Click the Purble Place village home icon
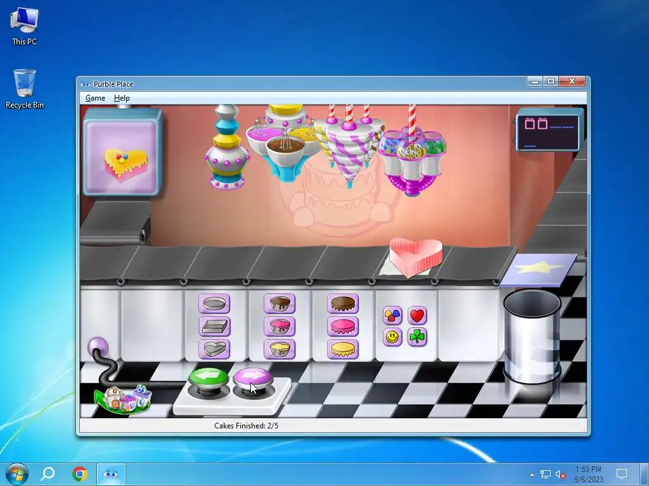 click(124, 399)
